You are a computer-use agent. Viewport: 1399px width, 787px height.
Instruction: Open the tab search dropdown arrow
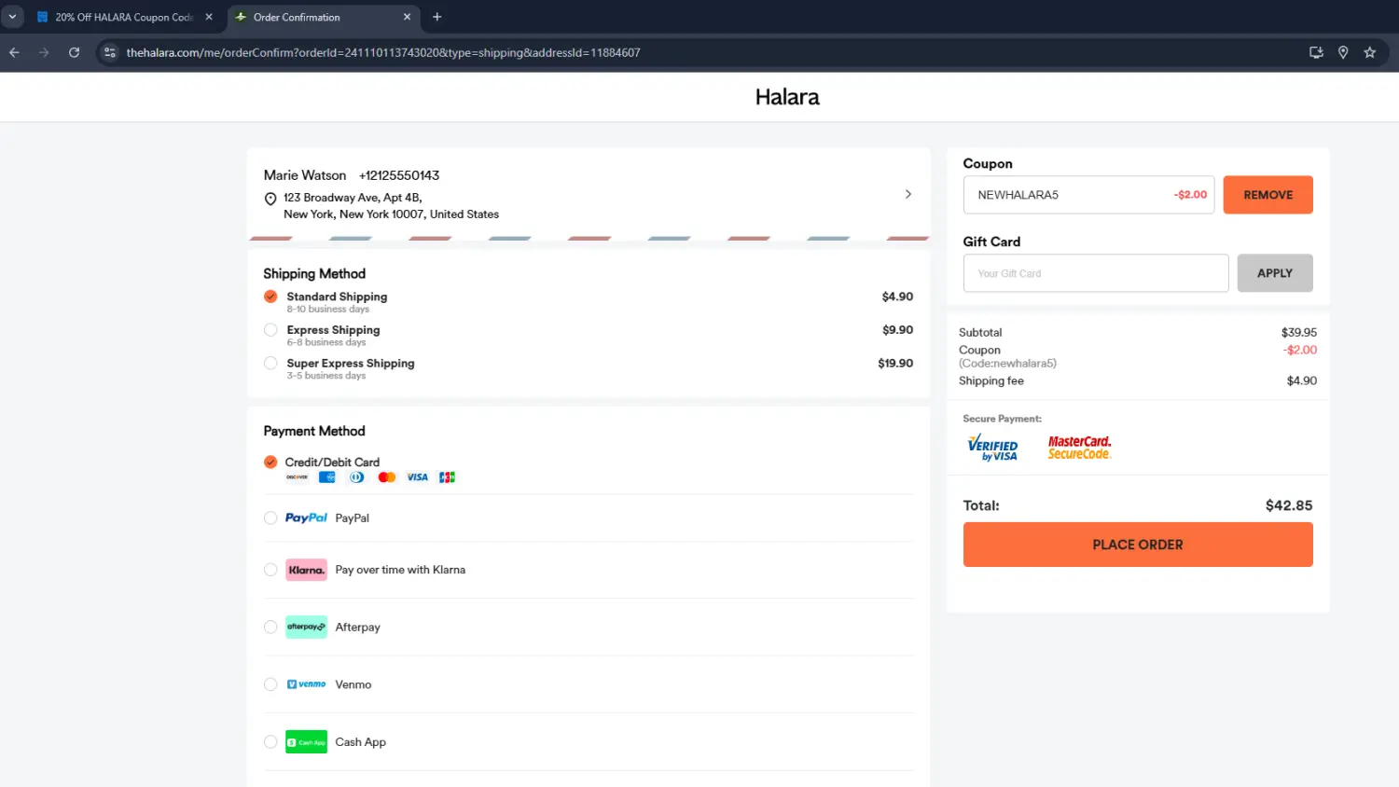[12, 17]
